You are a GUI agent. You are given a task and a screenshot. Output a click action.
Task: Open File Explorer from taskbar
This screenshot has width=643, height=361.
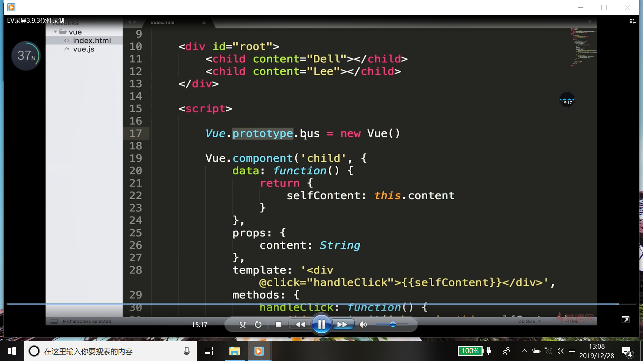pyautogui.click(x=234, y=351)
